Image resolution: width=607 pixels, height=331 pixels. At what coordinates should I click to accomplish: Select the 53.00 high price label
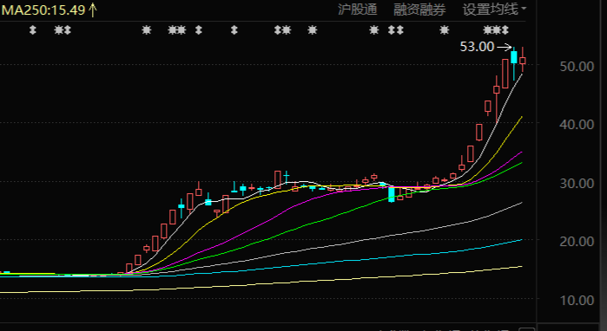click(477, 47)
